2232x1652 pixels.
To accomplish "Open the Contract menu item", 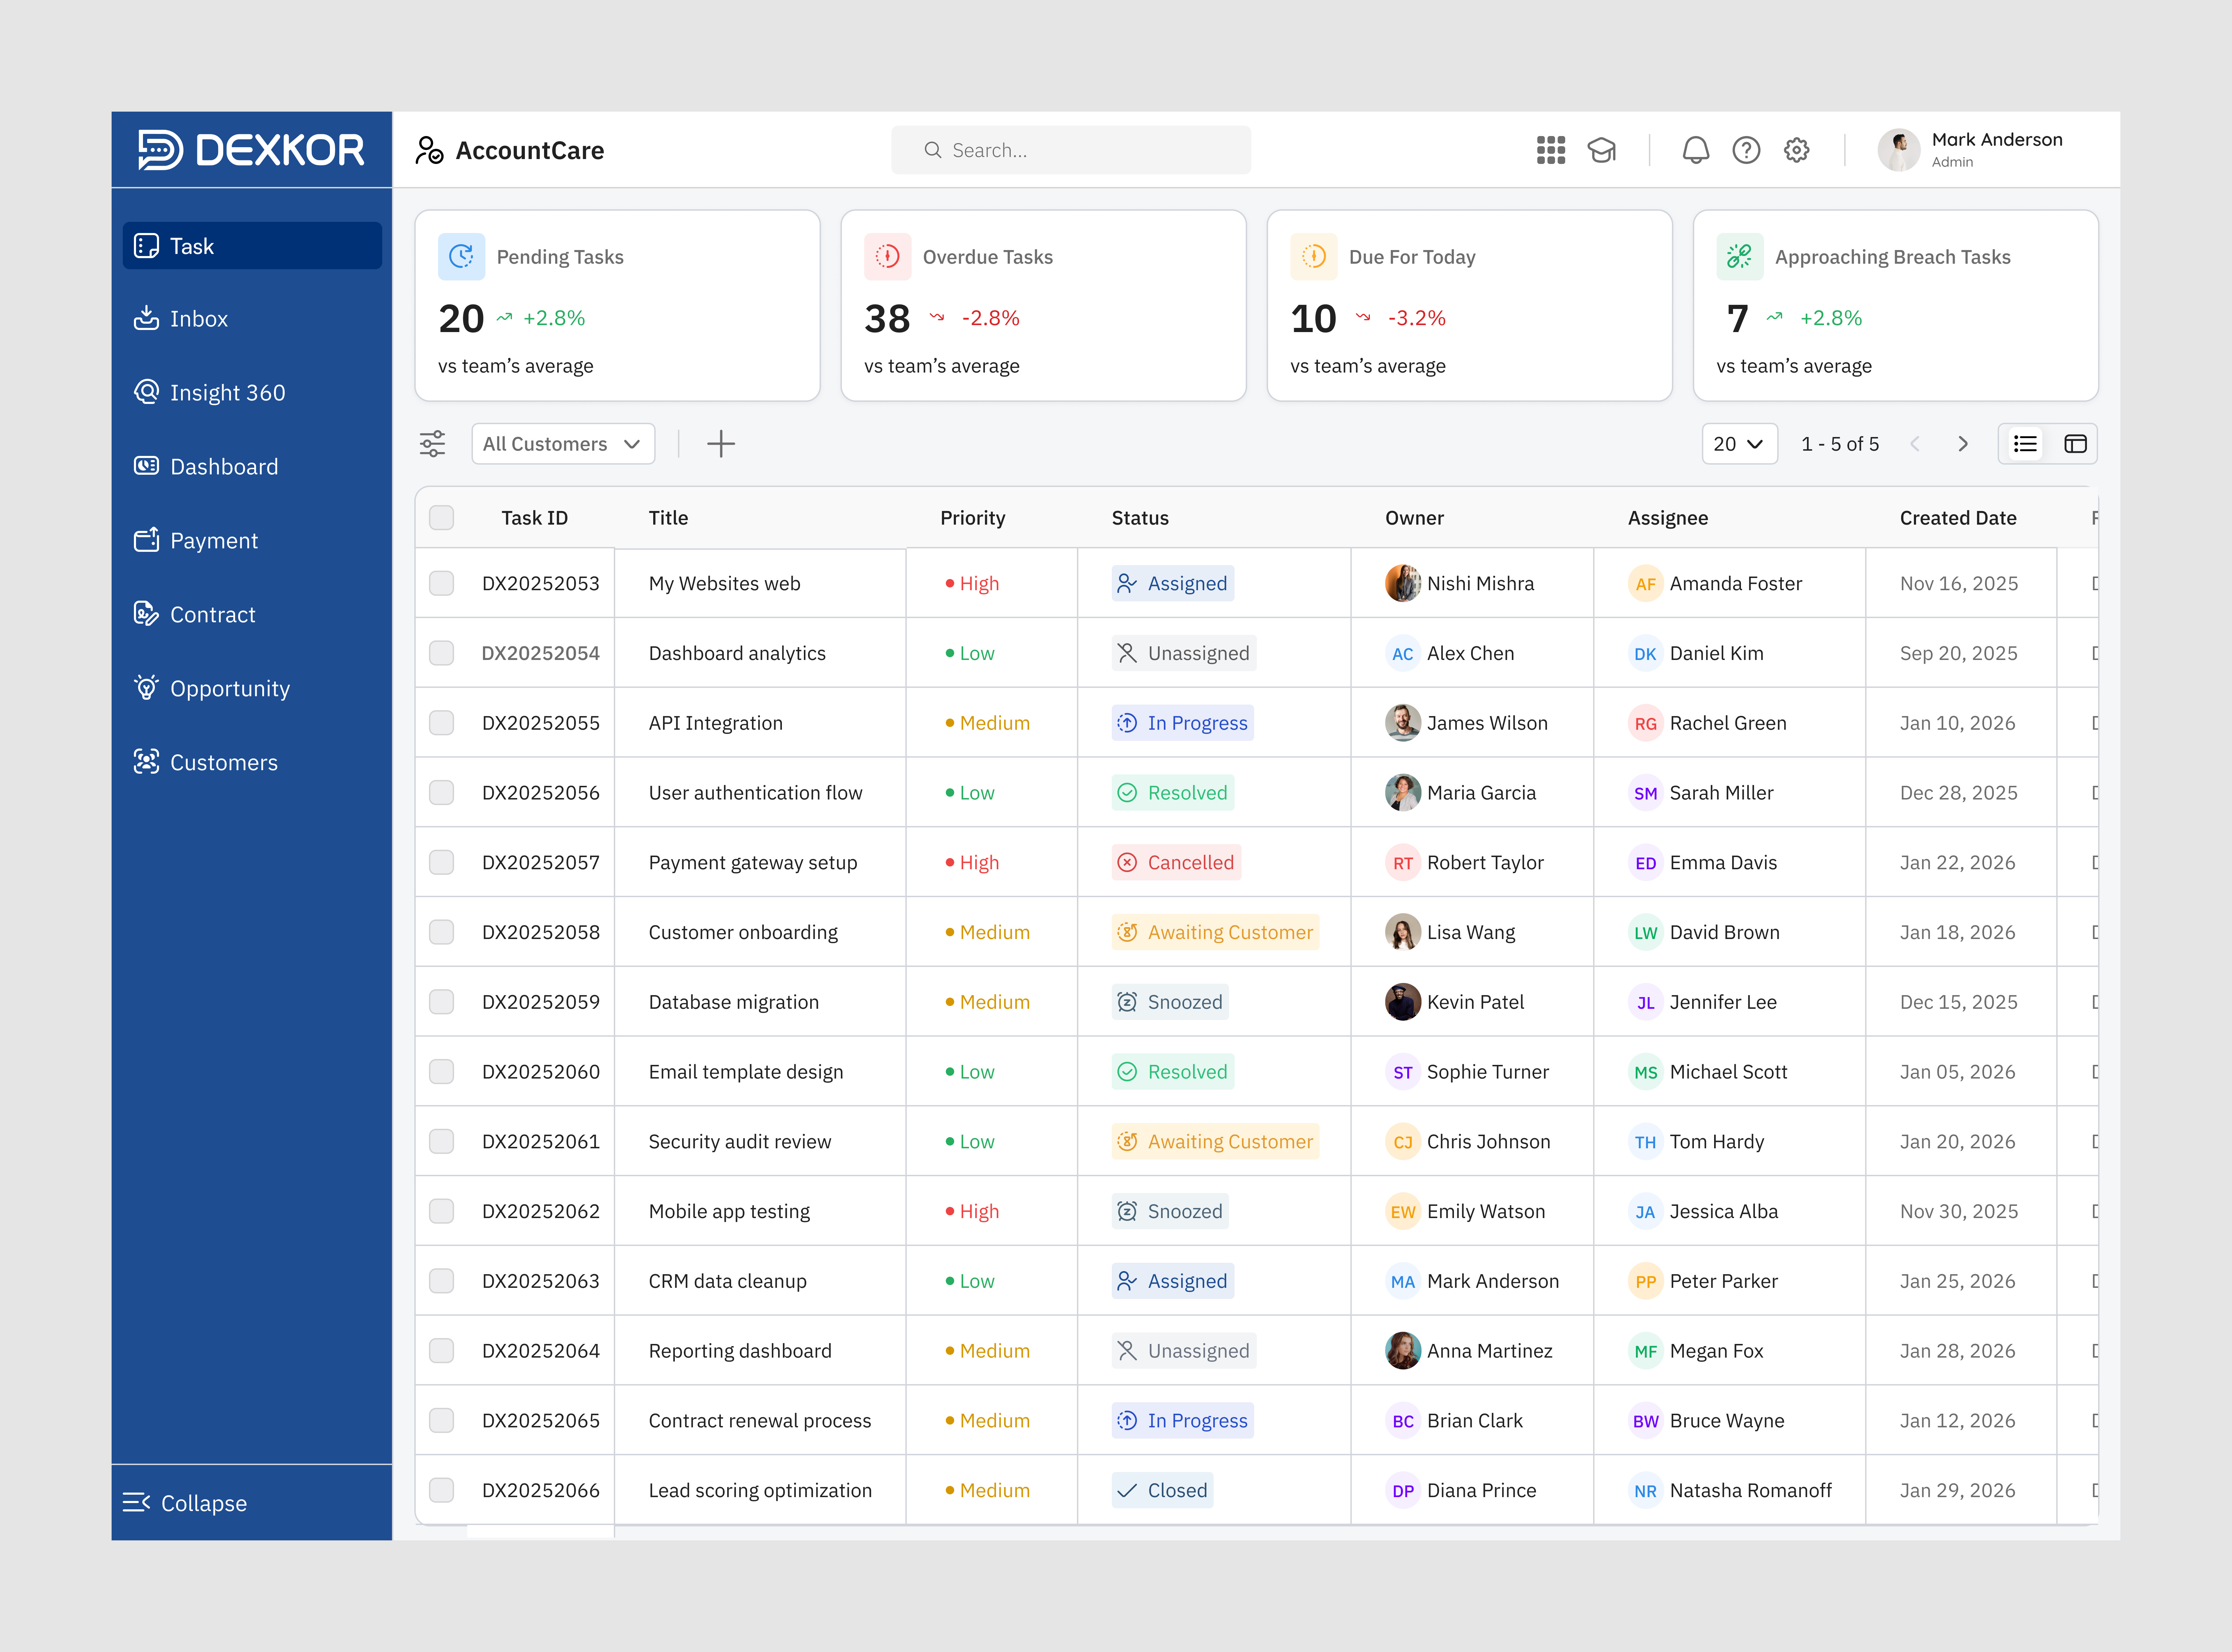I will [213, 614].
